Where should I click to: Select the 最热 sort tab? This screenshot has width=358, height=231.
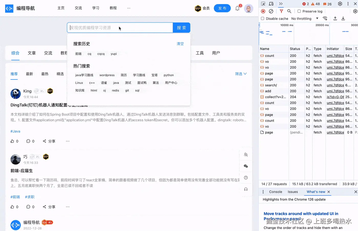pyautogui.click(x=45, y=74)
